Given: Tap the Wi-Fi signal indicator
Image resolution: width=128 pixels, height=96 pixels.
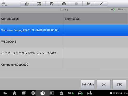Looking at the screenshot, I should click(x=117, y=93).
